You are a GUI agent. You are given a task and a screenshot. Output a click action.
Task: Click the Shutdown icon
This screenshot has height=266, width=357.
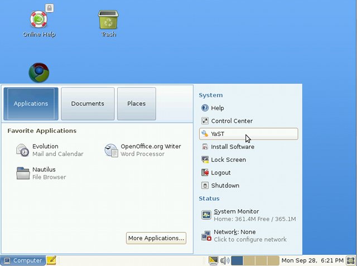[205, 186]
